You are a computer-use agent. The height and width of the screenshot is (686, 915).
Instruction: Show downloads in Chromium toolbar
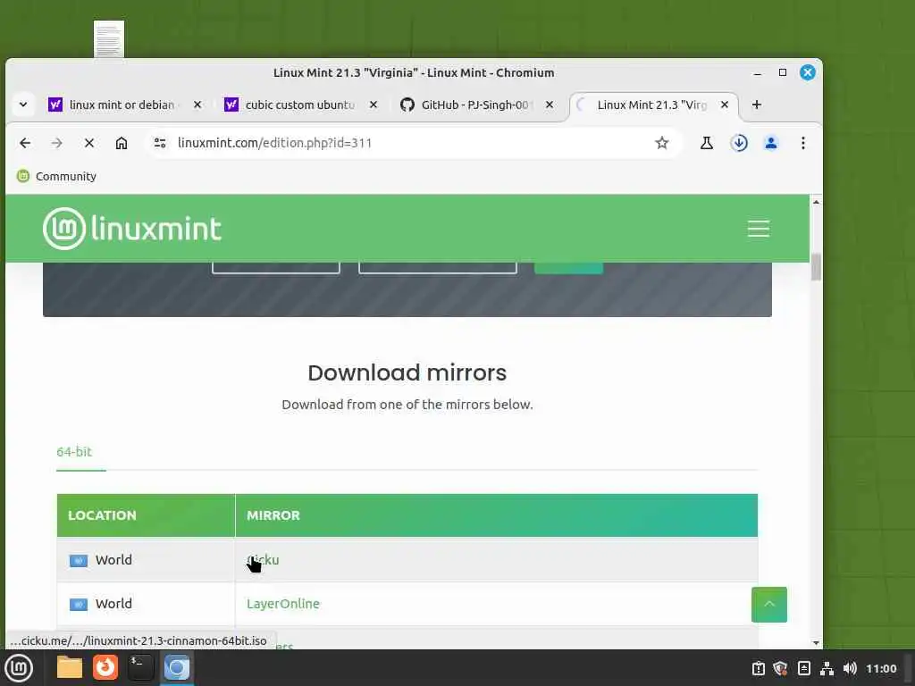(739, 143)
